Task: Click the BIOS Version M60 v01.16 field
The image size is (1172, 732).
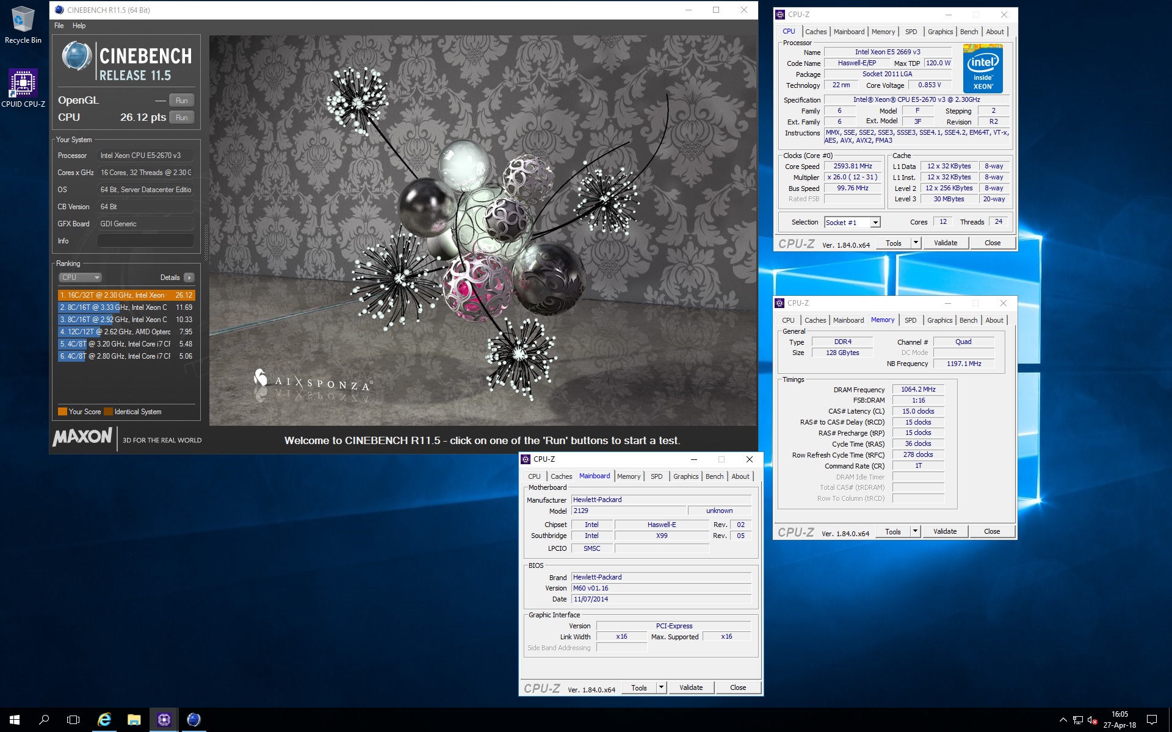Action: pos(661,588)
